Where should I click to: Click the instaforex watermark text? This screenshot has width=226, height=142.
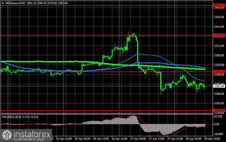(x=32, y=134)
